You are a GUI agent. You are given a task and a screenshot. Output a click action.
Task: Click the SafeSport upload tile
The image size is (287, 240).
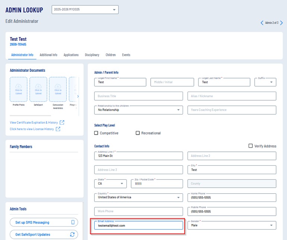coord(38,90)
